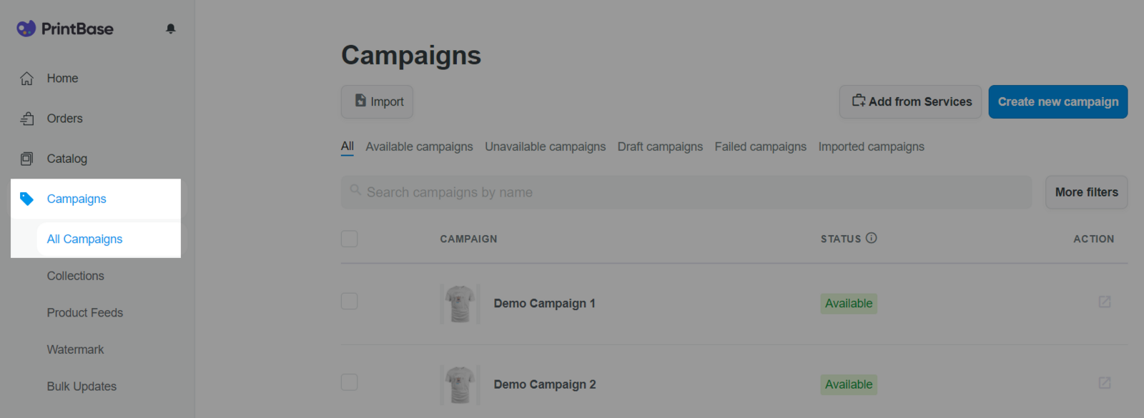Image resolution: width=1144 pixels, height=418 pixels.
Task: Switch to the Failed campaigns tab
Action: tap(760, 146)
